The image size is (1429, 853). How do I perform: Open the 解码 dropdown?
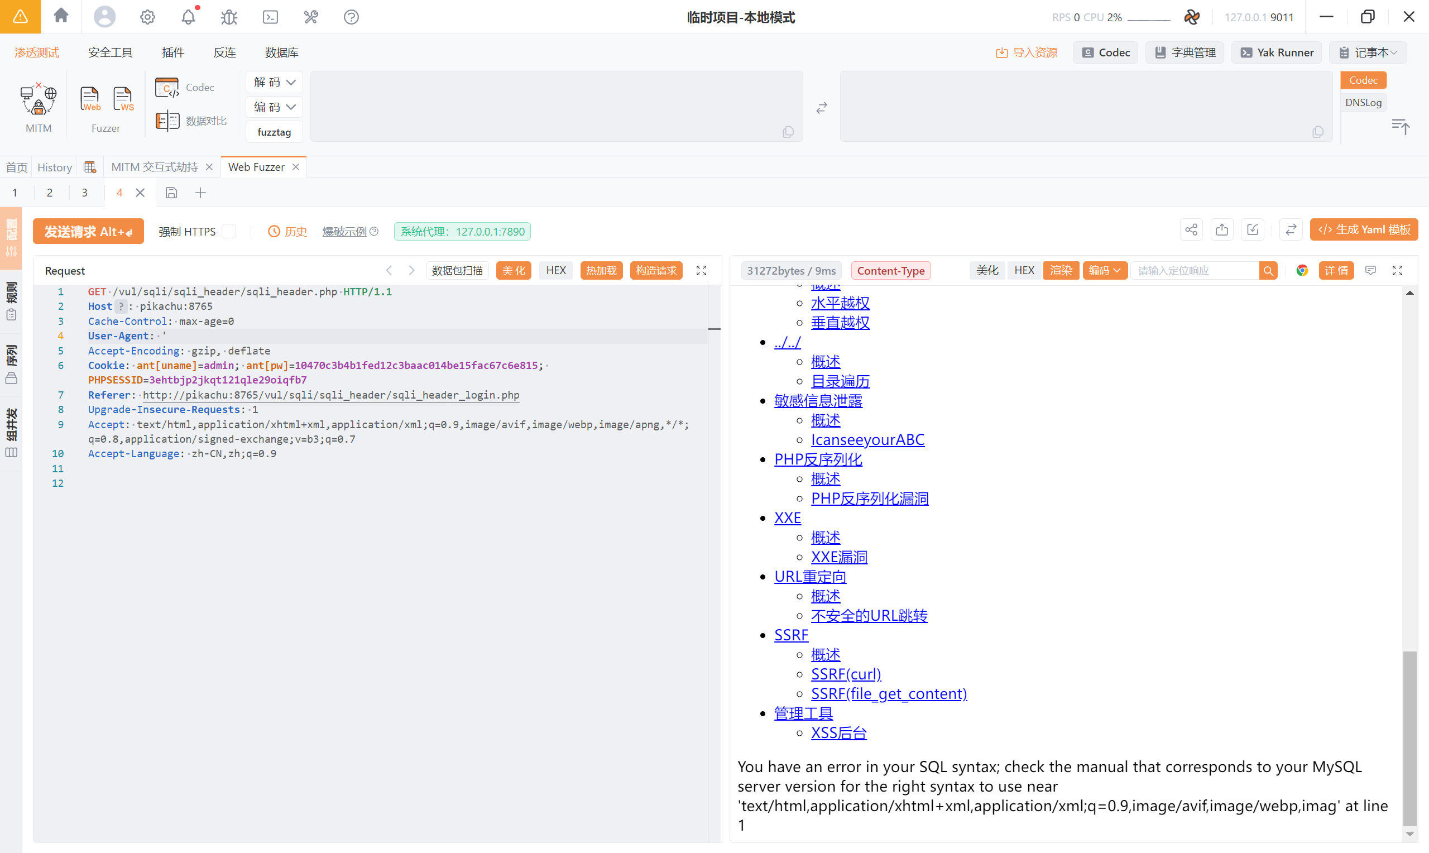(x=274, y=82)
